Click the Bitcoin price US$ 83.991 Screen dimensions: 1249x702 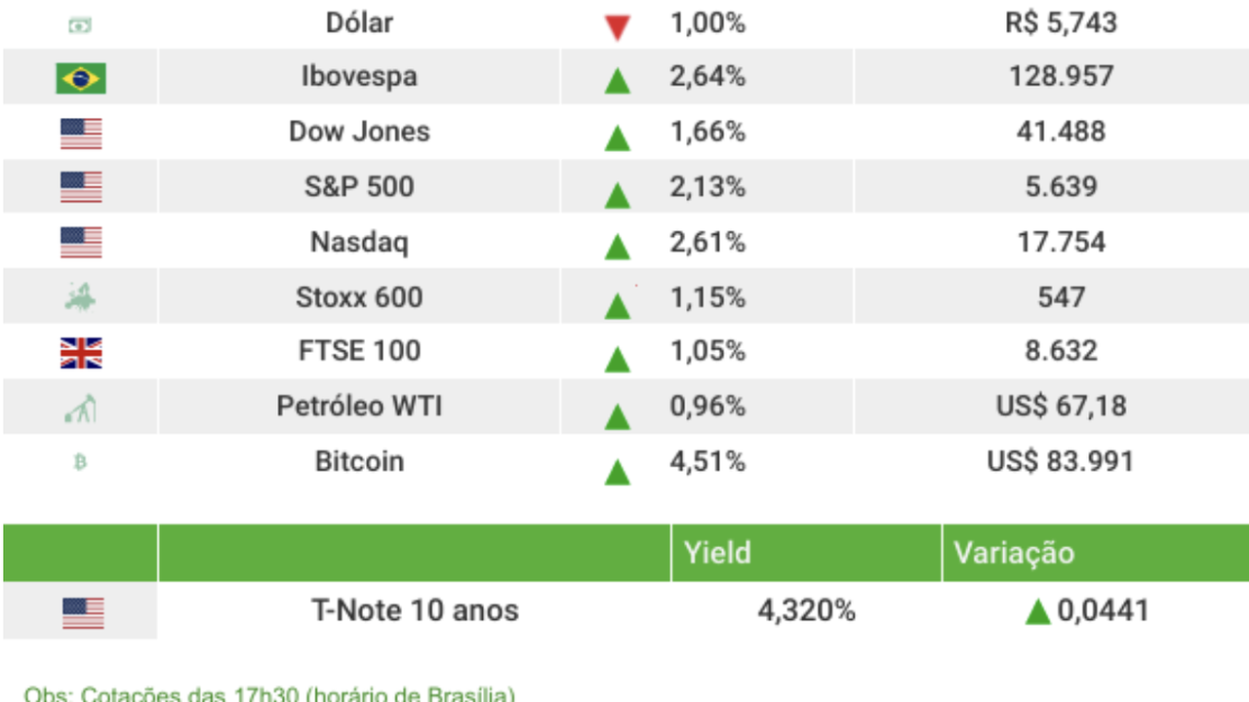[1061, 461]
